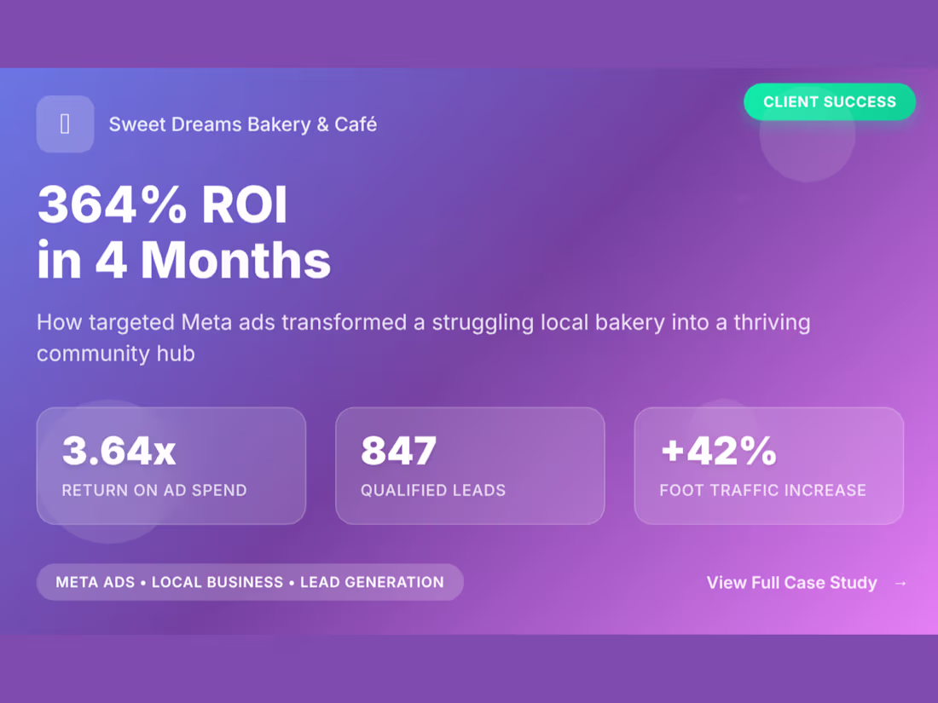938x703 pixels.
Task: Select the arrow icon next to View Full Case Study
Action: tap(900, 583)
